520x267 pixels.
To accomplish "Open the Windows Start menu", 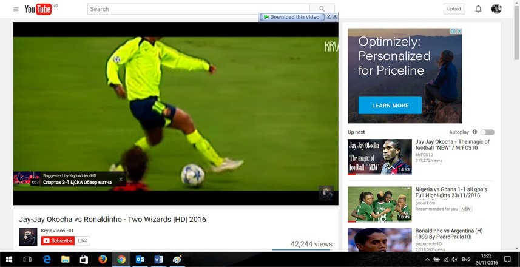I will point(9,259).
